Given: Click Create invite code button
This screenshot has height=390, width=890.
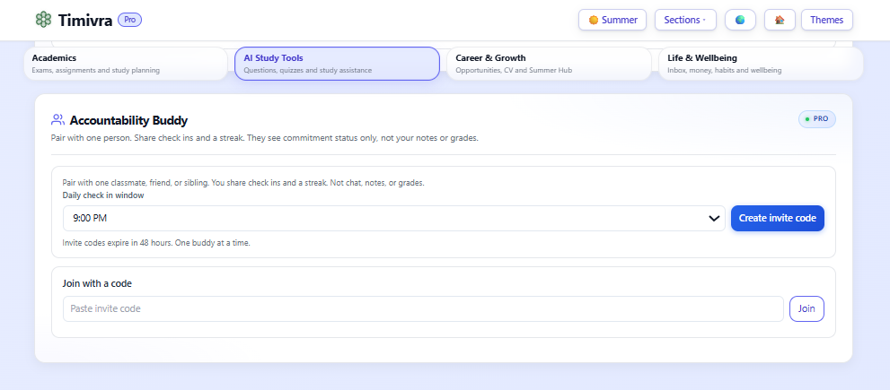Looking at the screenshot, I should [x=778, y=218].
